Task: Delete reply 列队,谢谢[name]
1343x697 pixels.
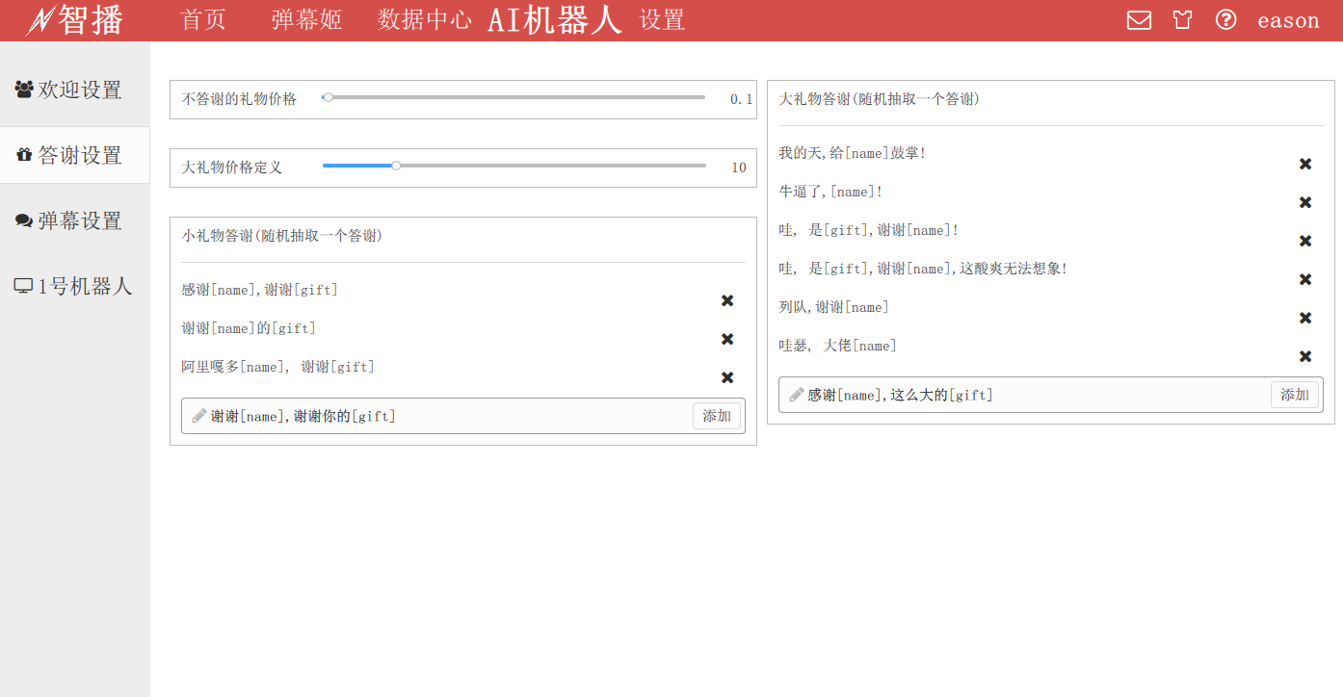Action: coord(1305,318)
